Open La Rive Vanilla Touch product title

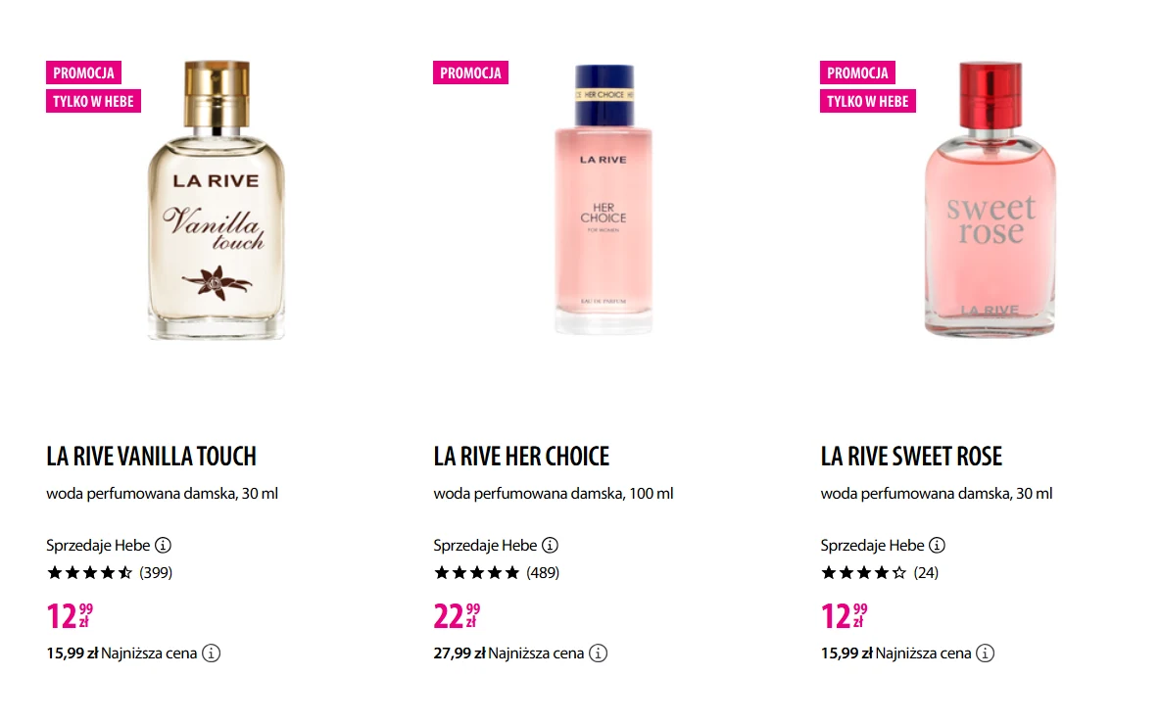pyautogui.click(x=151, y=457)
